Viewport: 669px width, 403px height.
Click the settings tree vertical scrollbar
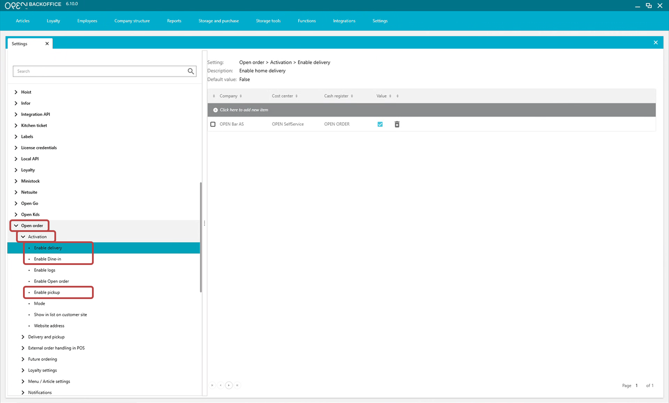(x=201, y=237)
